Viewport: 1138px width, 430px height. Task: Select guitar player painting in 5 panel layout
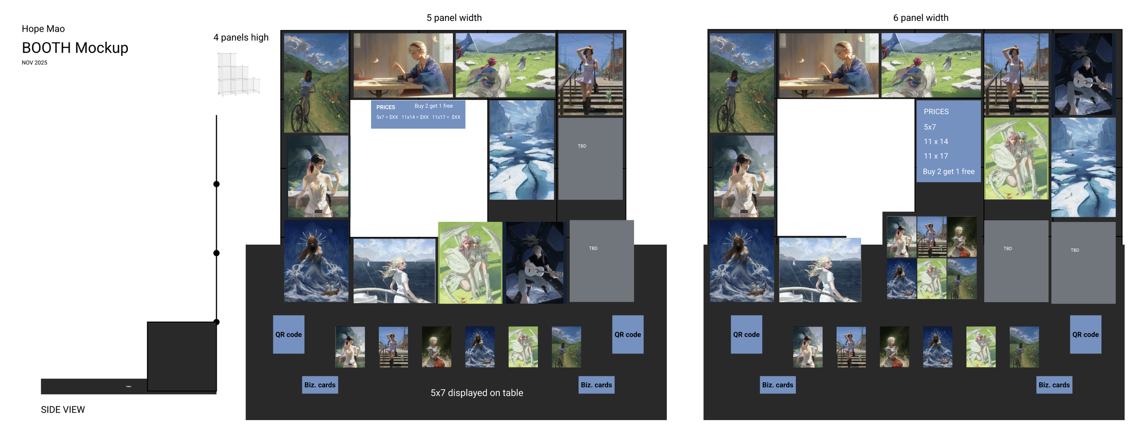534,263
